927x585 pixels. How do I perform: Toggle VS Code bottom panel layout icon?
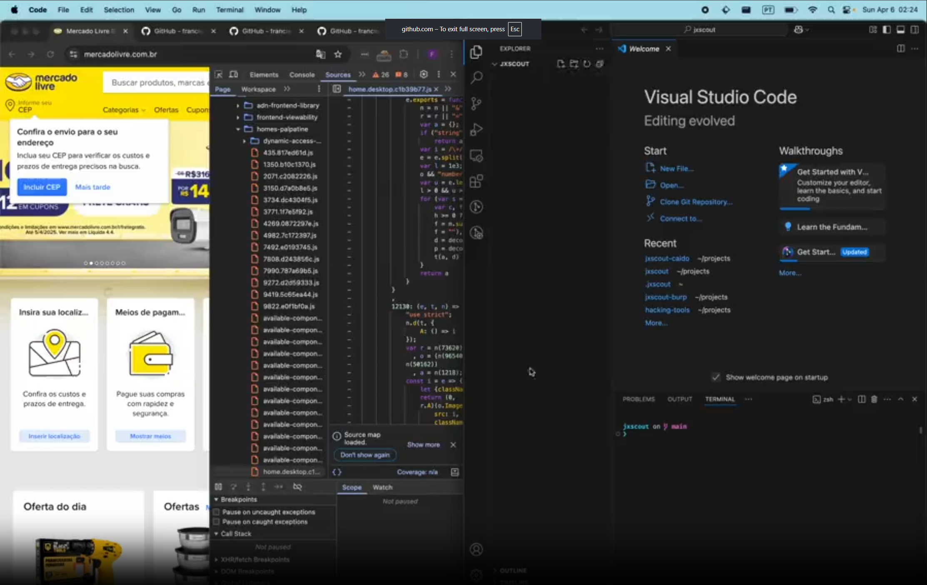tap(900, 30)
